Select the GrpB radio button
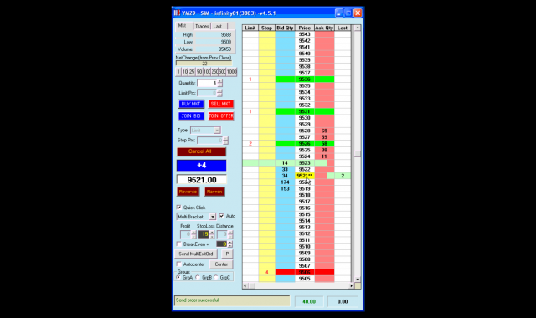This screenshot has height=318, width=536. coord(198,277)
